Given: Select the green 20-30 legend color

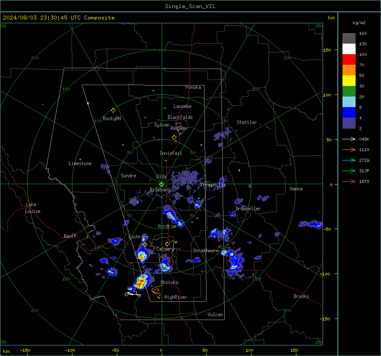Looking at the screenshot, I should coord(349,91).
